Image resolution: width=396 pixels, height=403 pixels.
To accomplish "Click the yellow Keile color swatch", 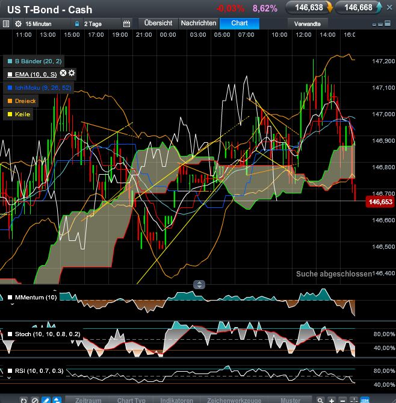I will pyautogui.click(x=10, y=114).
